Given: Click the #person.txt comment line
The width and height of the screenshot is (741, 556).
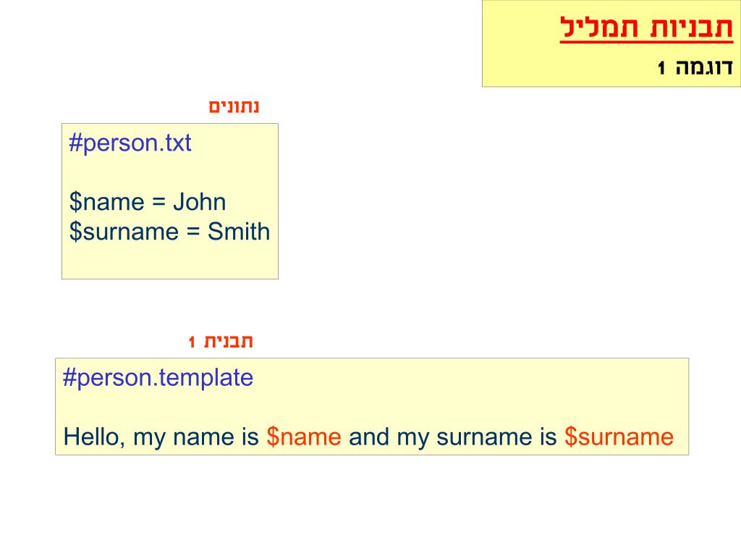Looking at the screenshot, I should (130, 143).
